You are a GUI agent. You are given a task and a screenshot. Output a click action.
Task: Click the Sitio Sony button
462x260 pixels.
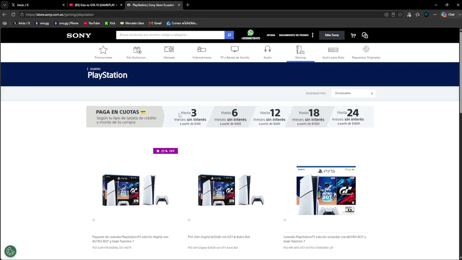(x=332, y=35)
